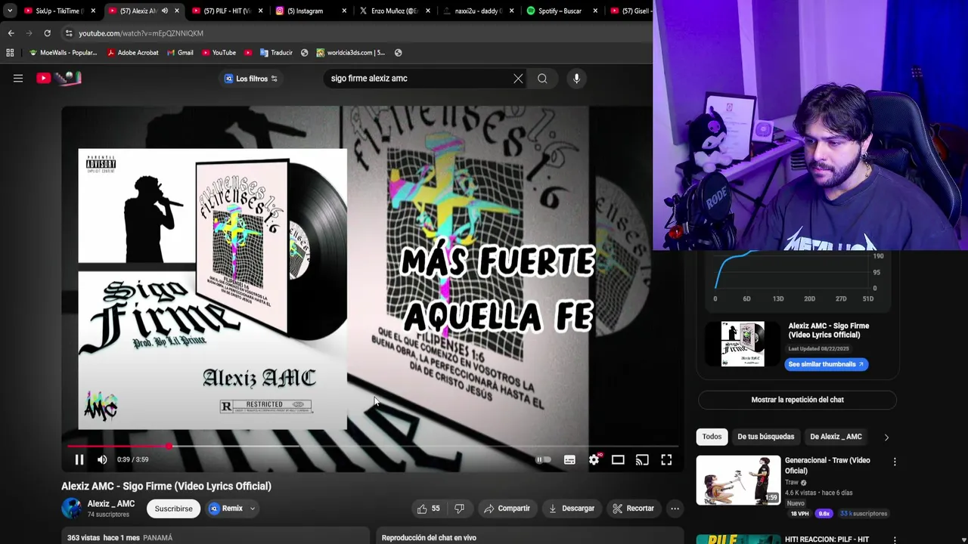968x544 pixels.
Task: Close the Instagram tab
Action: tap(344, 11)
